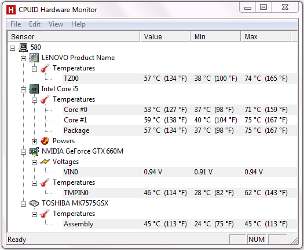The width and height of the screenshot is (304, 250).
Task: Select the LENOVO motherboard icon
Action: pyautogui.click(x=34, y=58)
